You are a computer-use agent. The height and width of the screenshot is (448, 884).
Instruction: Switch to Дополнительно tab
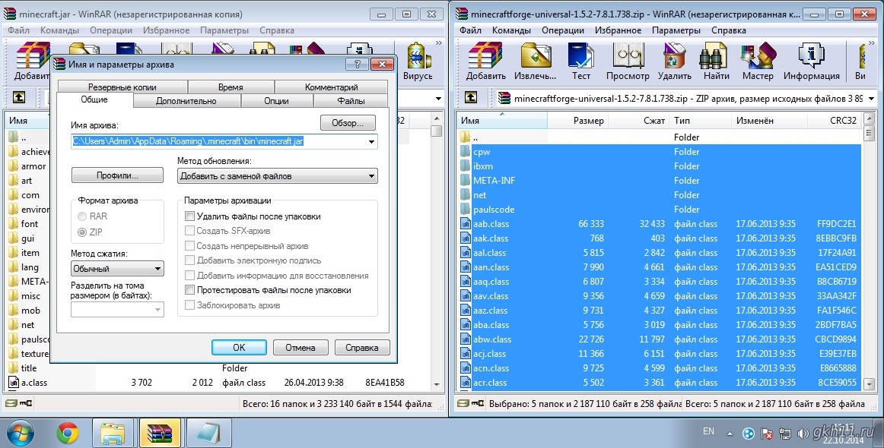pyautogui.click(x=186, y=101)
